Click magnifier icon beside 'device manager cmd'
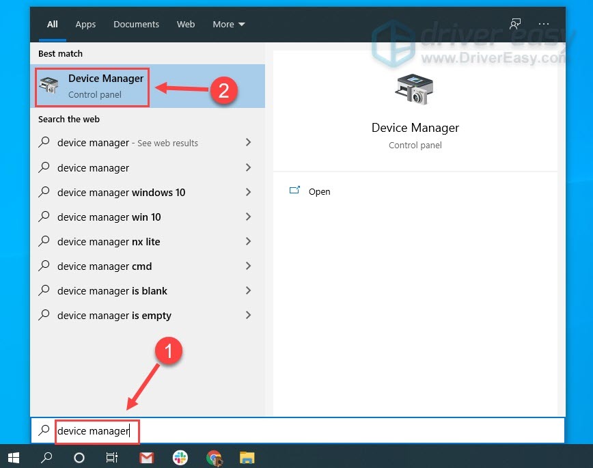Image resolution: width=593 pixels, height=468 pixels. [x=44, y=266]
